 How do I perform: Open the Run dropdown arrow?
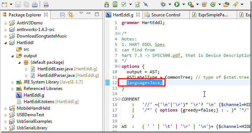click(184, 4)
